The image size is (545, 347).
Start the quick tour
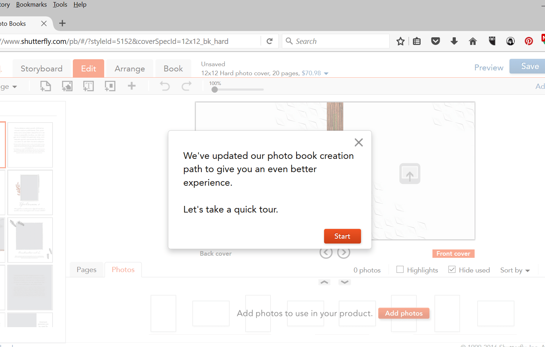342,236
